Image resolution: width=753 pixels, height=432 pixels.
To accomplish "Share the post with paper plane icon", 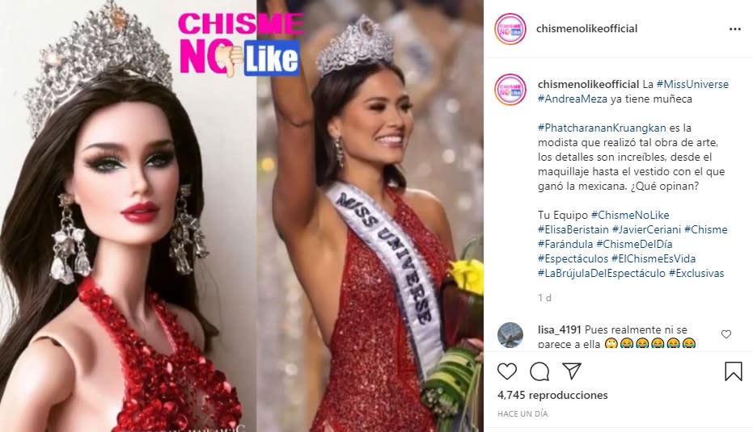I will (572, 371).
